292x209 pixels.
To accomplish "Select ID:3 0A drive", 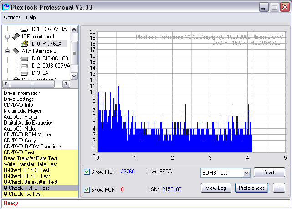I will point(39,73).
